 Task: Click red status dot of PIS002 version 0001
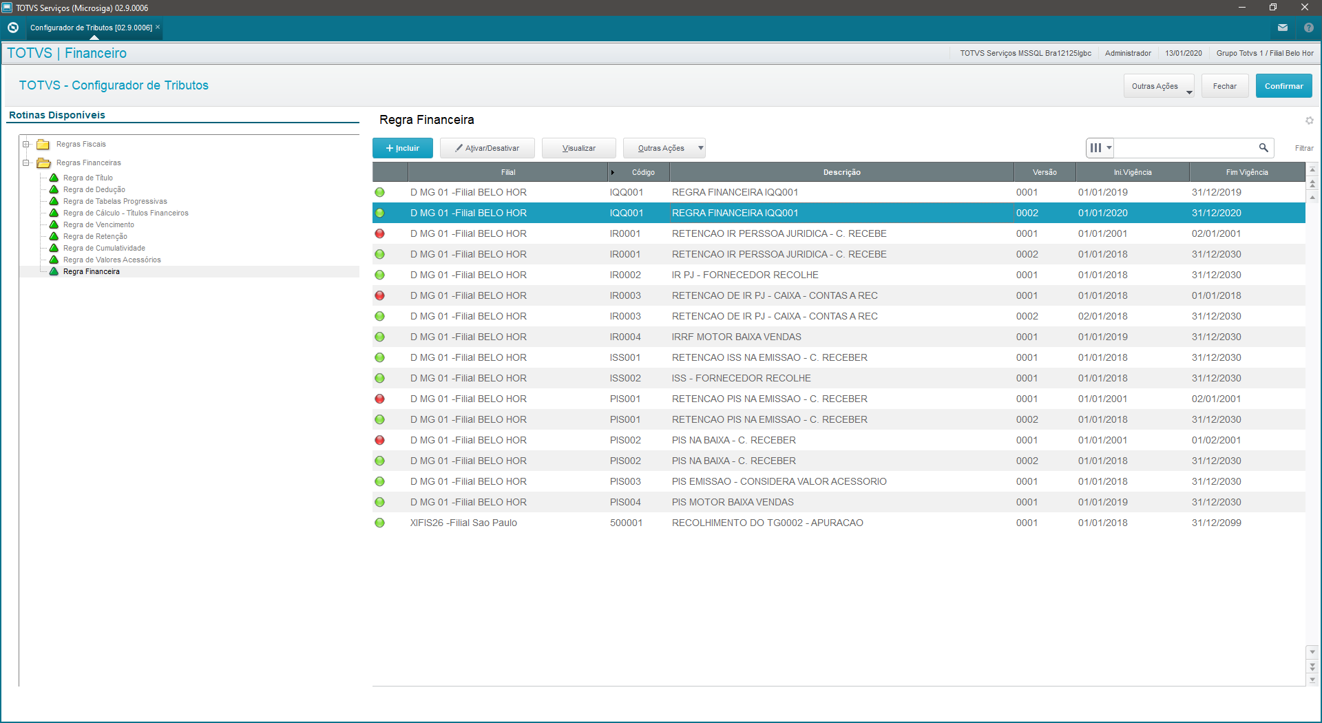379,440
